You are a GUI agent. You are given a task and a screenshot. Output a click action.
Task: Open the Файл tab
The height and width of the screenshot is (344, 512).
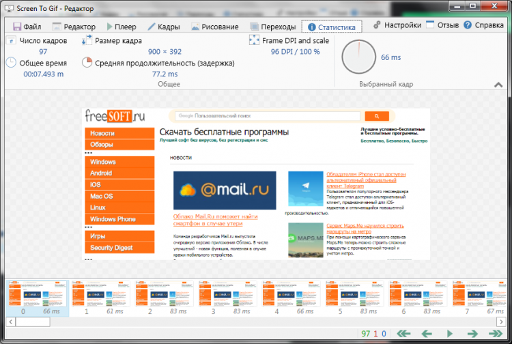27,27
